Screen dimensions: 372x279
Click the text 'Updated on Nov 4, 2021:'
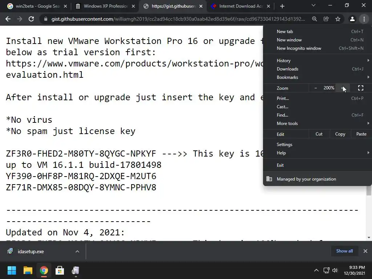pyautogui.click(x=65, y=232)
